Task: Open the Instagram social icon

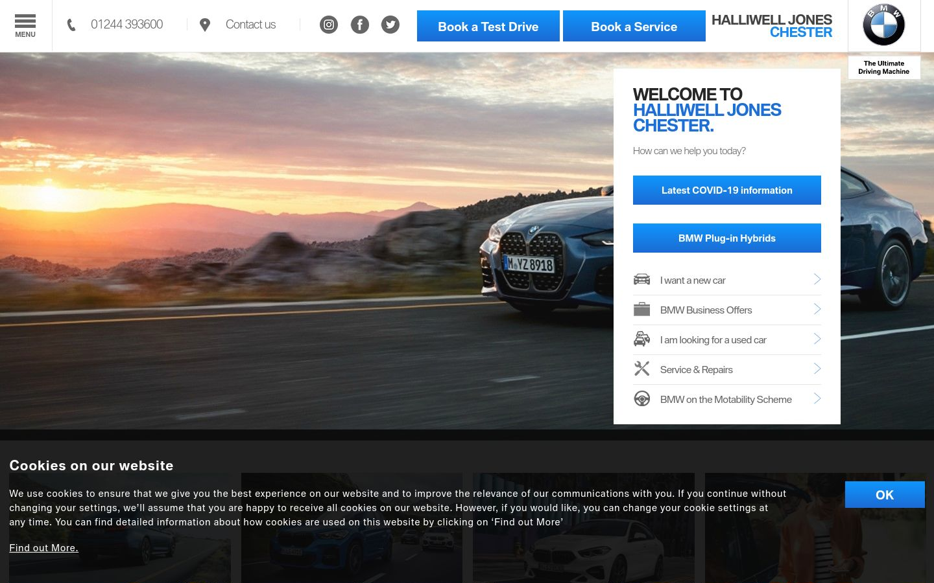Action: click(x=329, y=25)
